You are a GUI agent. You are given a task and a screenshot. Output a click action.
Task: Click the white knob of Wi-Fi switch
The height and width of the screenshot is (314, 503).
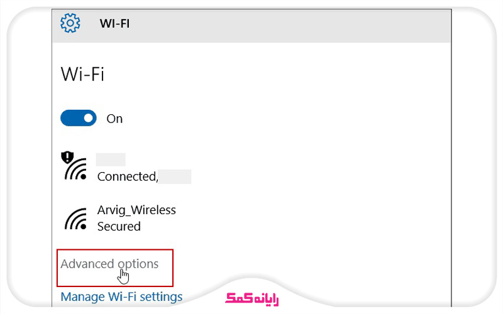coord(88,118)
